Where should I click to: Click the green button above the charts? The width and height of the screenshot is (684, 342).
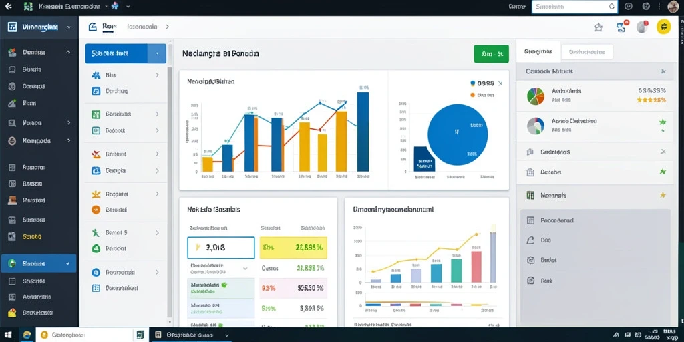[x=491, y=54]
